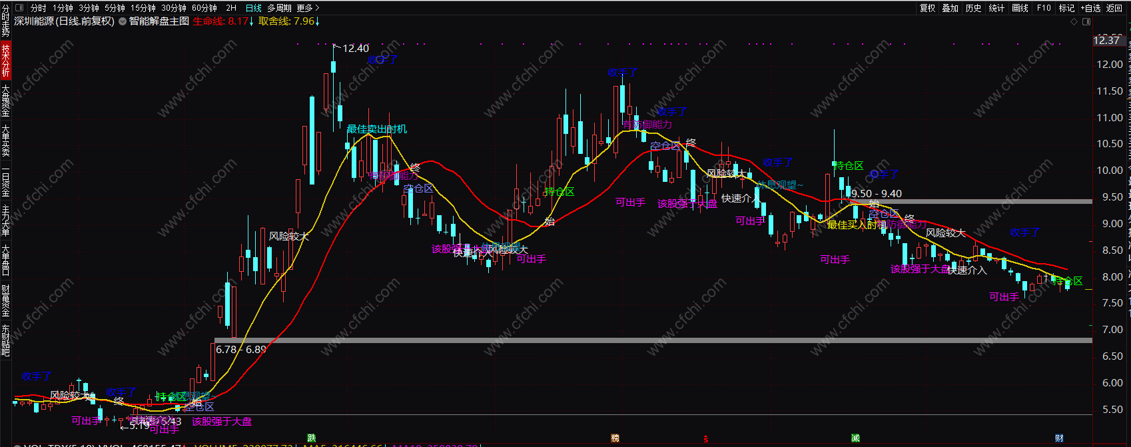Click the 最佳卖出时机 chart annotation
The image size is (1131, 447).
point(376,129)
